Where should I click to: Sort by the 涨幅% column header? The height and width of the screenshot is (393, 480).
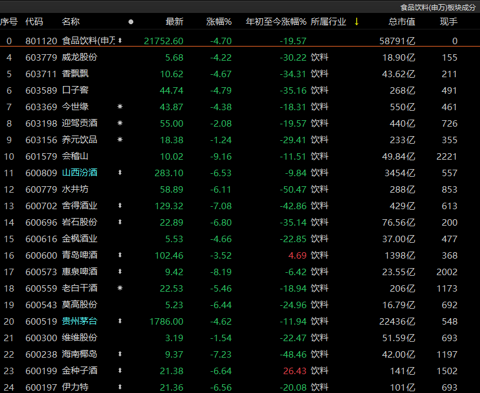(219, 22)
